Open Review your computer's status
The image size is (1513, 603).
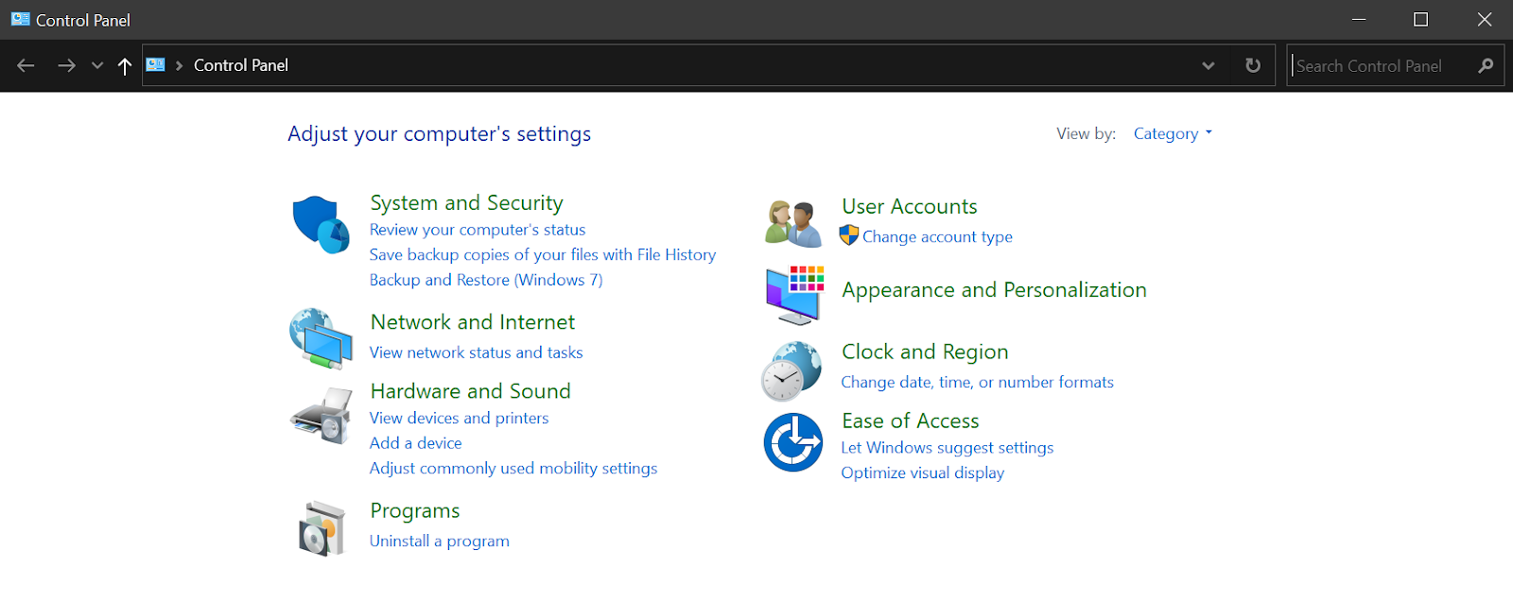(478, 230)
